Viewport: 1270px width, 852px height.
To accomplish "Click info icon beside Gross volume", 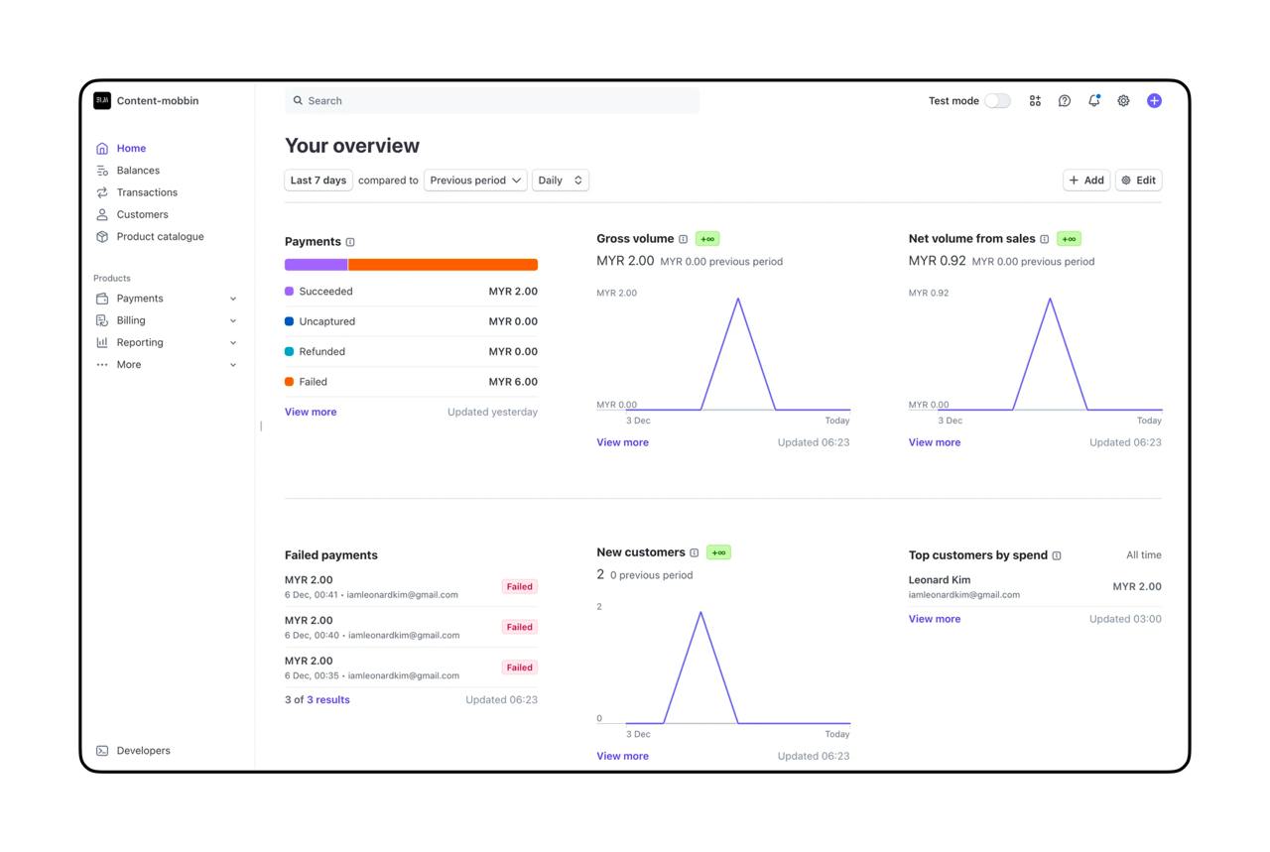I will [683, 239].
